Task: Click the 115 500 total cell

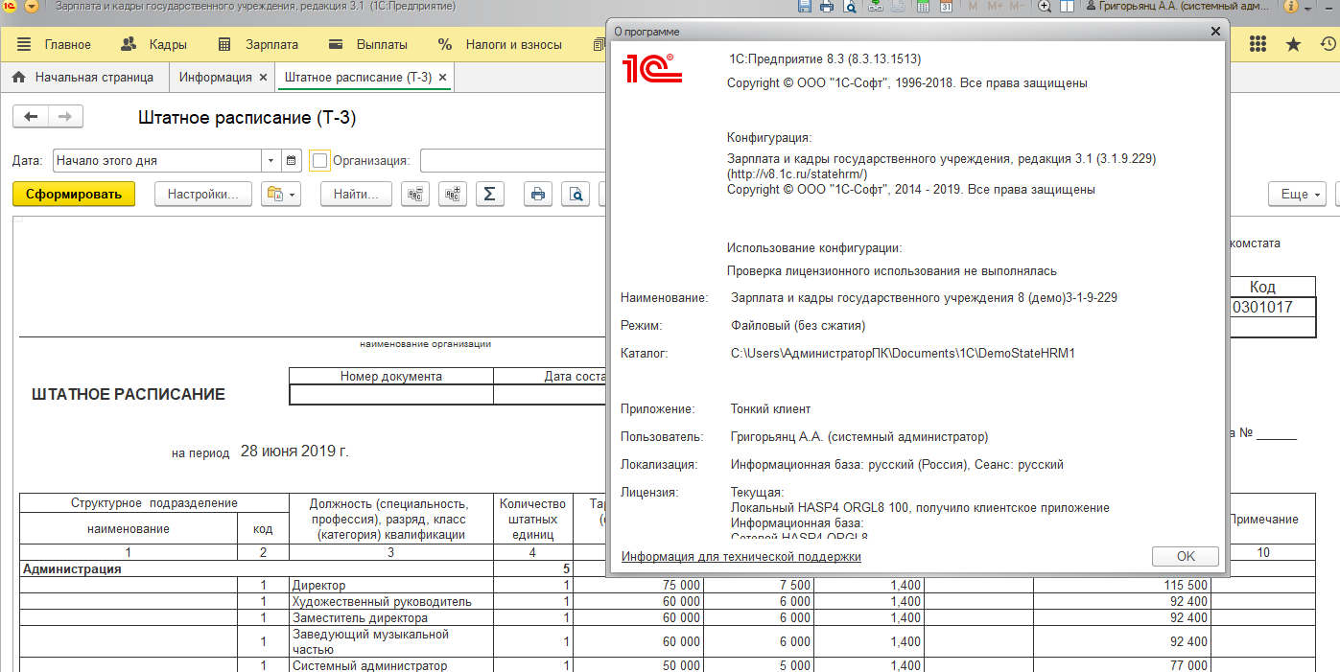Action: coord(1122,585)
